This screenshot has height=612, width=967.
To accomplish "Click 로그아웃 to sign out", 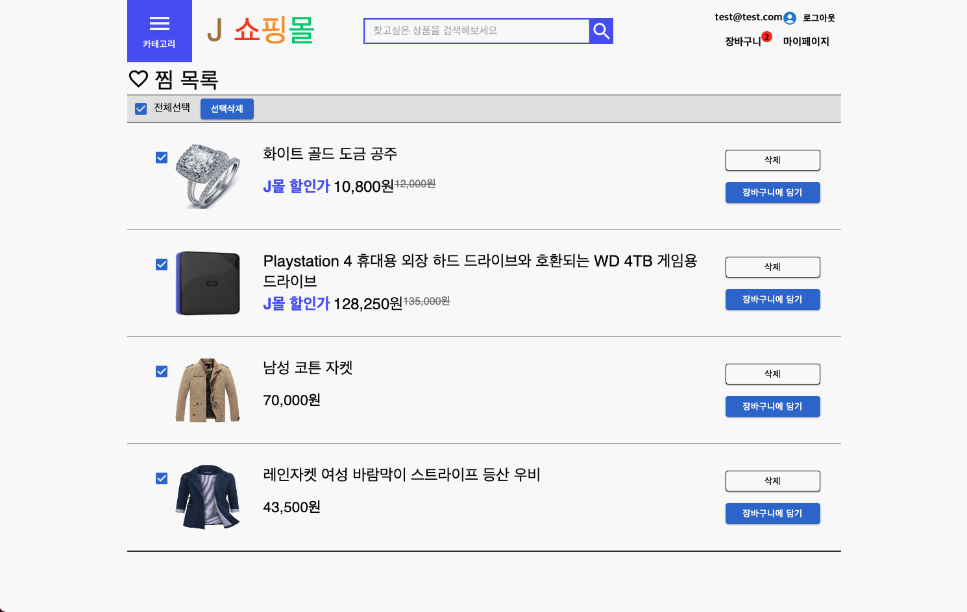I will (818, 18).
